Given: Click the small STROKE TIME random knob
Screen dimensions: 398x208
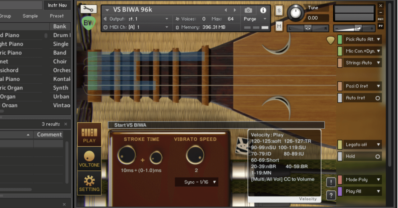Looking at the screenshot, I should (x=156, y=158).
